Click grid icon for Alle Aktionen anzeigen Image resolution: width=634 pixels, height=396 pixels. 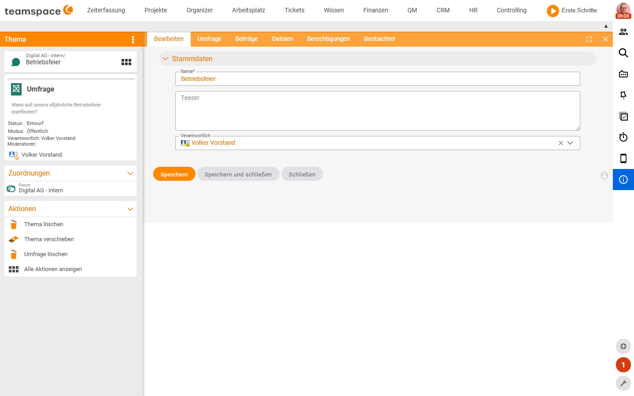[14, 269]
